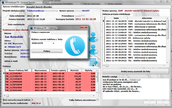Click the total debt 440,76 zł
The height and width of the screenshot is (108, 172).
pyautogui.click(x=36, y=103)
